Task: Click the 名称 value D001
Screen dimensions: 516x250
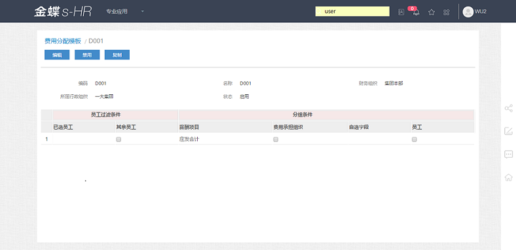Action: click(246, 84)
